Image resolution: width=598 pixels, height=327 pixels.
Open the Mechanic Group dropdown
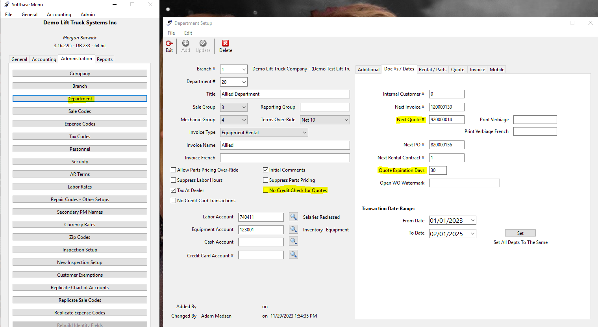(x=244, y=120)
